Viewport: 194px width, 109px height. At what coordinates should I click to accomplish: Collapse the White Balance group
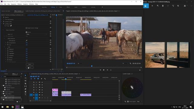tap(5, 38)
